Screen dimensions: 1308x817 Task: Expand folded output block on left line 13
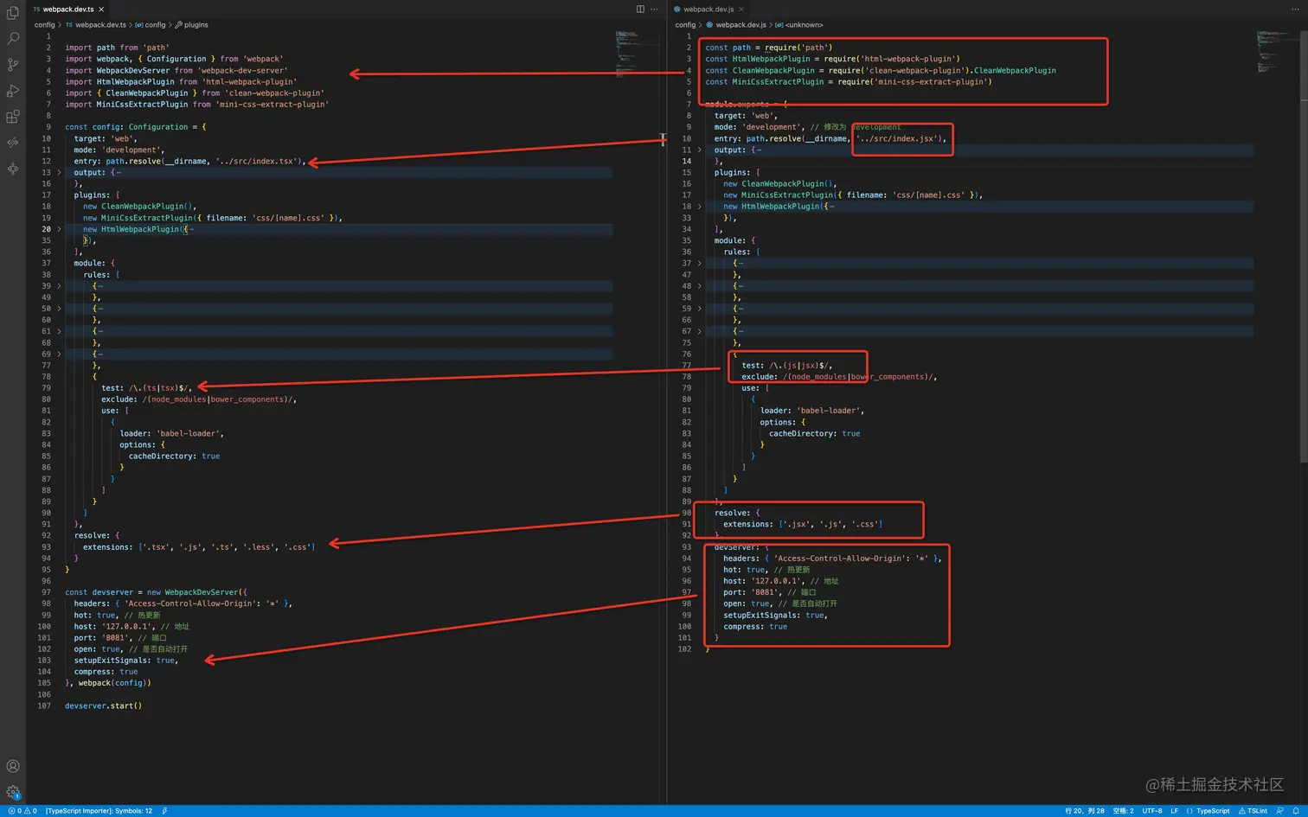tap(59, 173)
